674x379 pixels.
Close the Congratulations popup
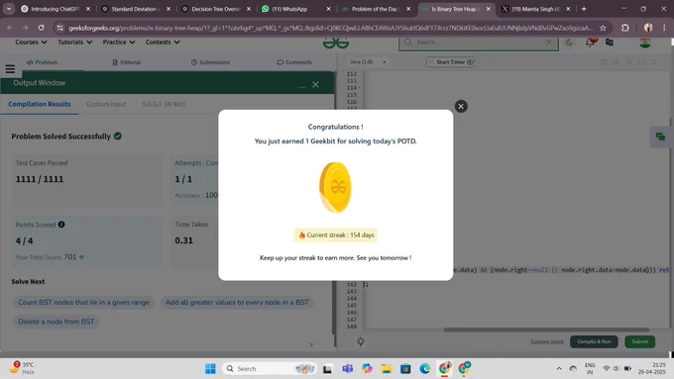click(x=461, y=106)
